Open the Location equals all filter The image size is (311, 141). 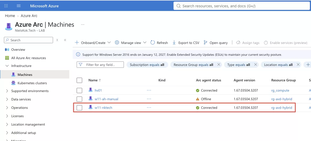point(278,65)
